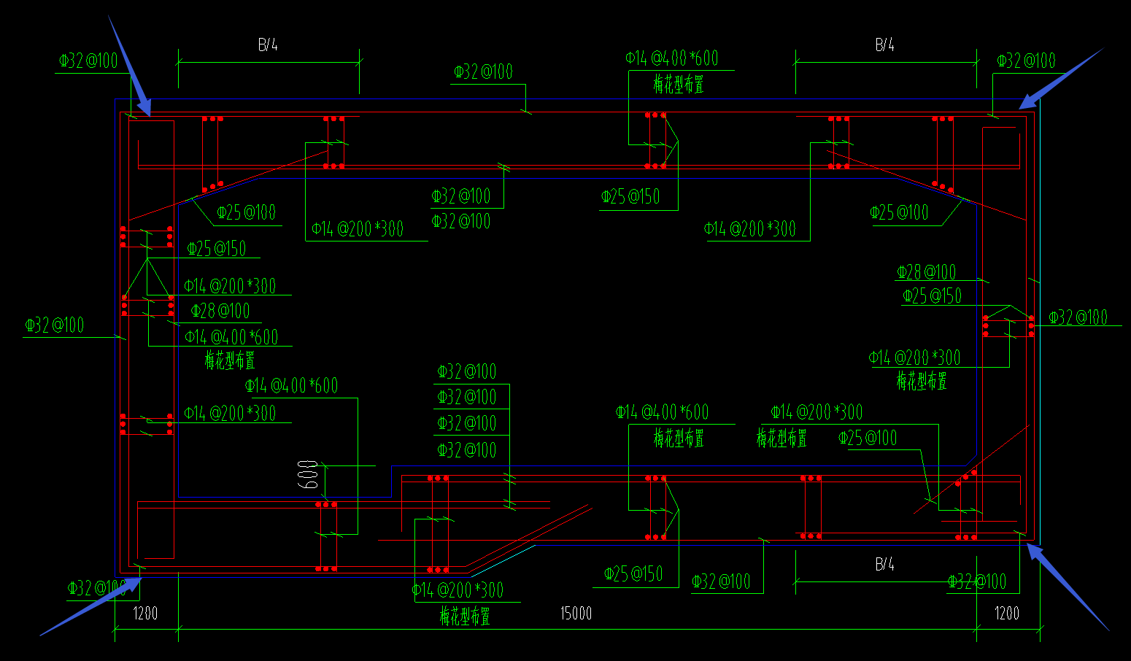Select Φ32@100 label right of bottom Φ25@150
Viewport: 1131px width, 661px height.
[722, 581]
